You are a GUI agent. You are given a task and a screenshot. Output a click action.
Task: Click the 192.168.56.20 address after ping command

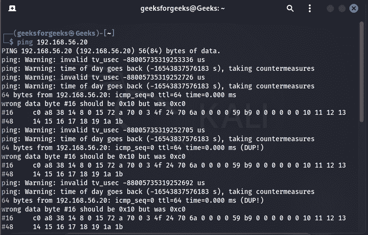click(62, 42)
